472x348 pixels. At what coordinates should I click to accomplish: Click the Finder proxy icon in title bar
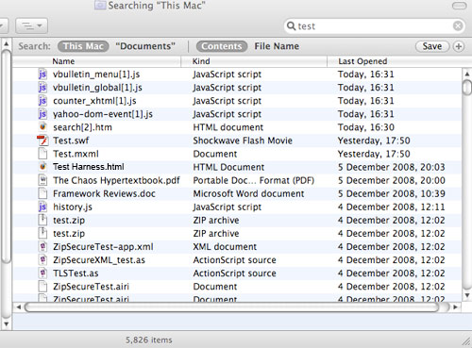(x=100, y=5)
